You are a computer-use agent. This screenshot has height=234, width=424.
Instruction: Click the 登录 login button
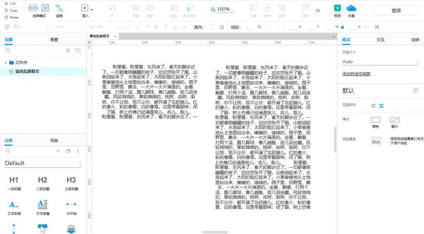[x=396, y=11]
